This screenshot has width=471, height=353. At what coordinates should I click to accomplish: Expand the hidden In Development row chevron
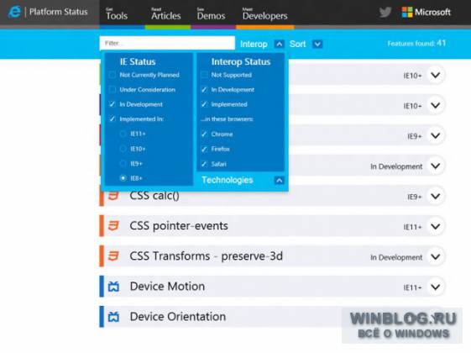(436, 166)
